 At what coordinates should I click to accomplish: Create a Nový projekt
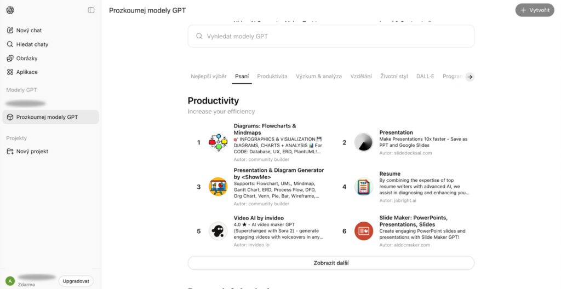pyautogui.click(x=32, y=151)
